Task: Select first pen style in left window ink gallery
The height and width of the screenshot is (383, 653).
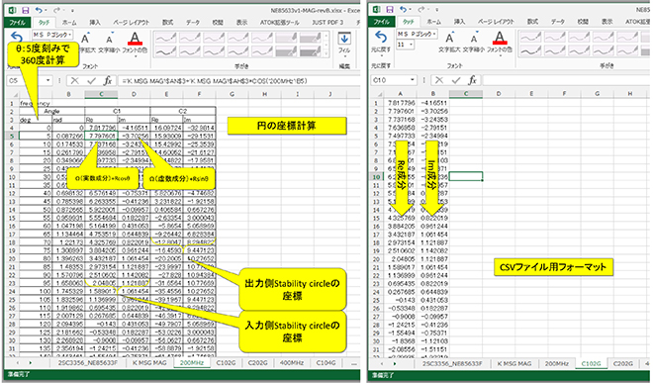Action: 165,38
